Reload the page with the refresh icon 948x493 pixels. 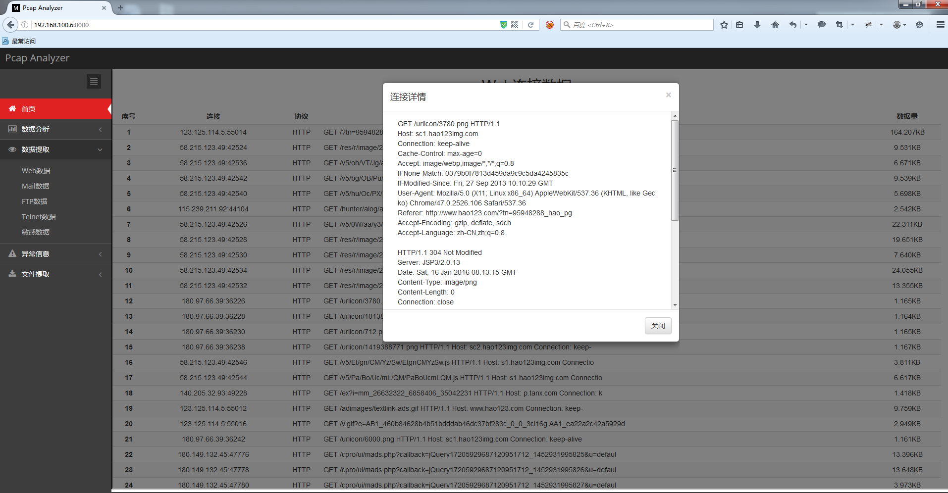click(x=530, y=24)
